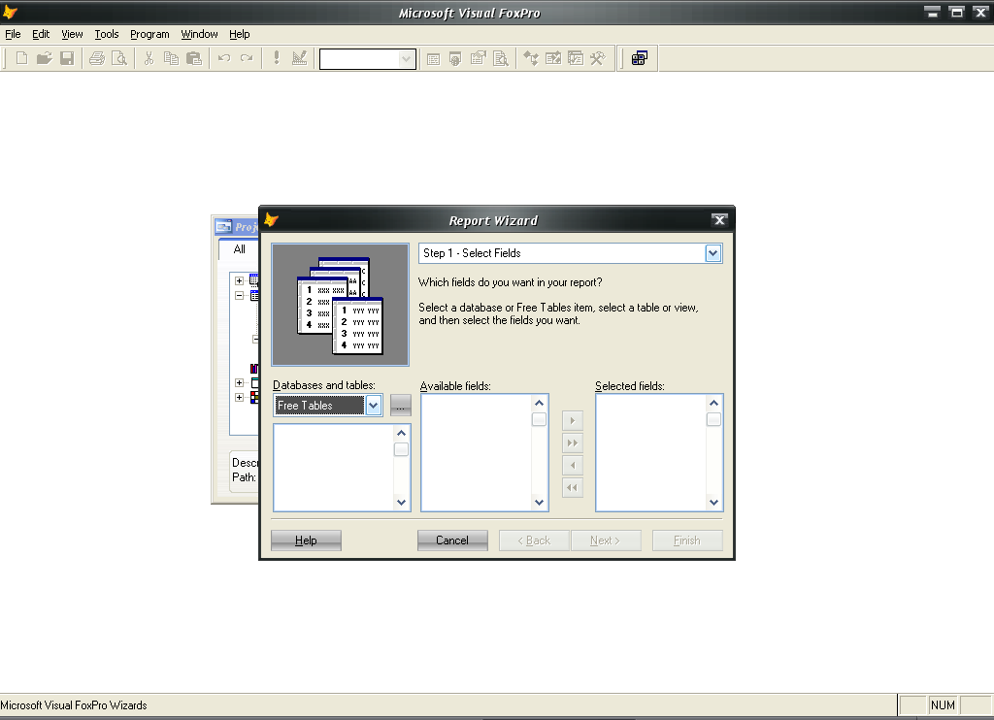The width and height of the screenshot is (994, 720).
Task: Select the All tab in Project Manager
Action: pyautogui.click(x=239, y=249)
